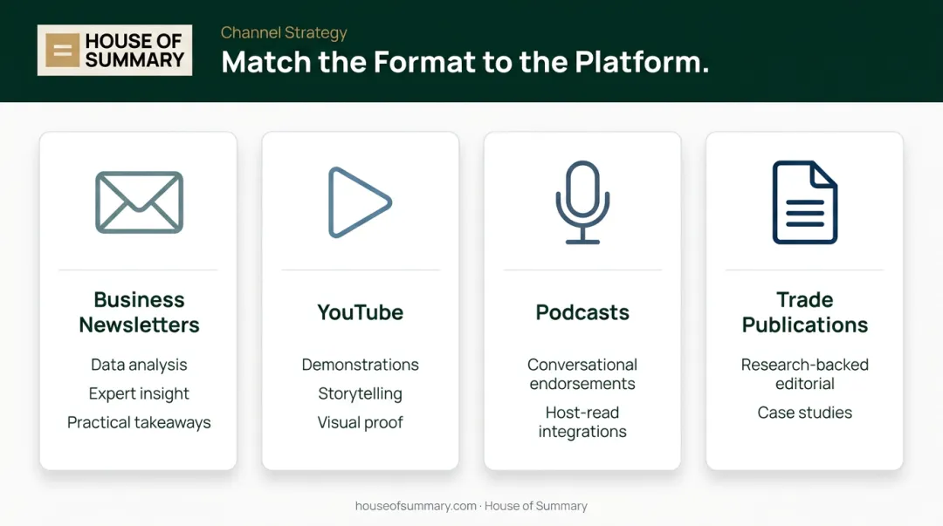This screenshot has height=526, width=943.
Task: Click the envelope icon for Business Newsletters
Action: tap(139, 202)
